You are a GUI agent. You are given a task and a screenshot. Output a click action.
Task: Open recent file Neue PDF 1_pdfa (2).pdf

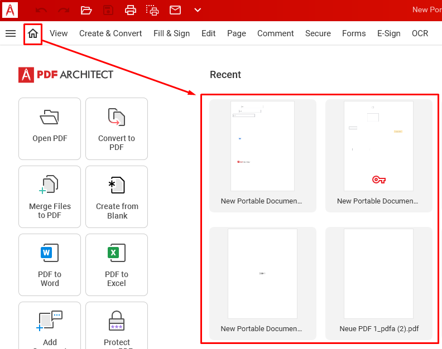(x=378, y=283)
